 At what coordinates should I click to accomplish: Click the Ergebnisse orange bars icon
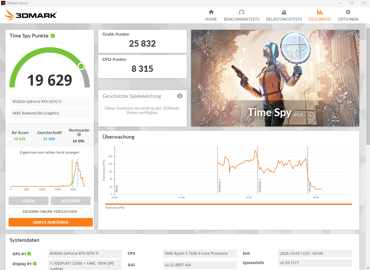[x=320, y=12]
